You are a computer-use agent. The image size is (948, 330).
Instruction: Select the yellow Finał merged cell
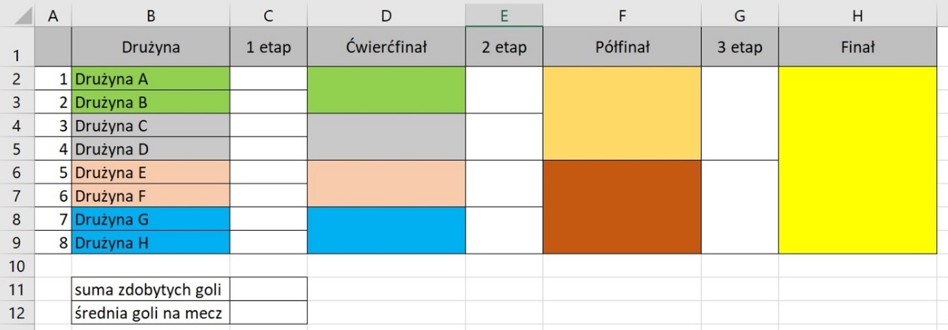click(x=857, y=160)
